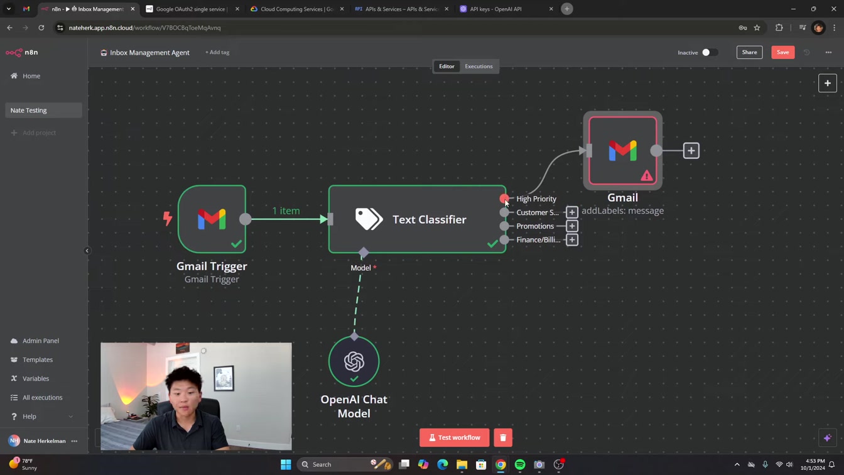
Task: Open the AI assistant sparkle button
Action: pos(827,438)
